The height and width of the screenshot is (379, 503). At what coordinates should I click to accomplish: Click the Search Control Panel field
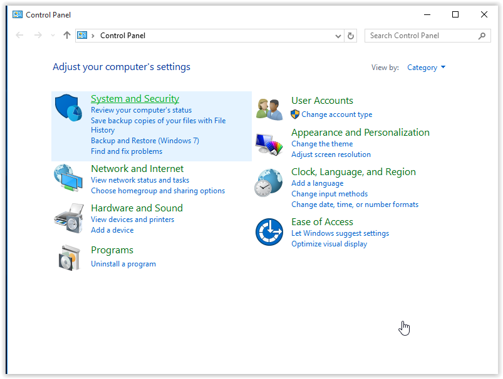tap(428, 36)
